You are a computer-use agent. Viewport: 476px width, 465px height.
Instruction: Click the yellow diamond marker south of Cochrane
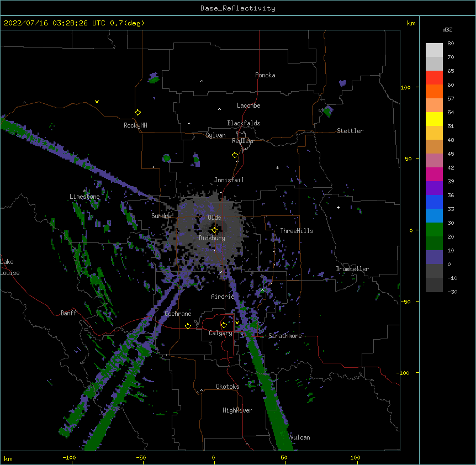(x=188, y=326)
